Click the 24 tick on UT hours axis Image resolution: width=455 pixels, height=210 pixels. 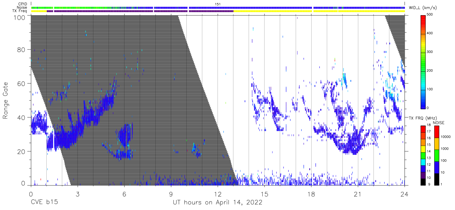405,194
